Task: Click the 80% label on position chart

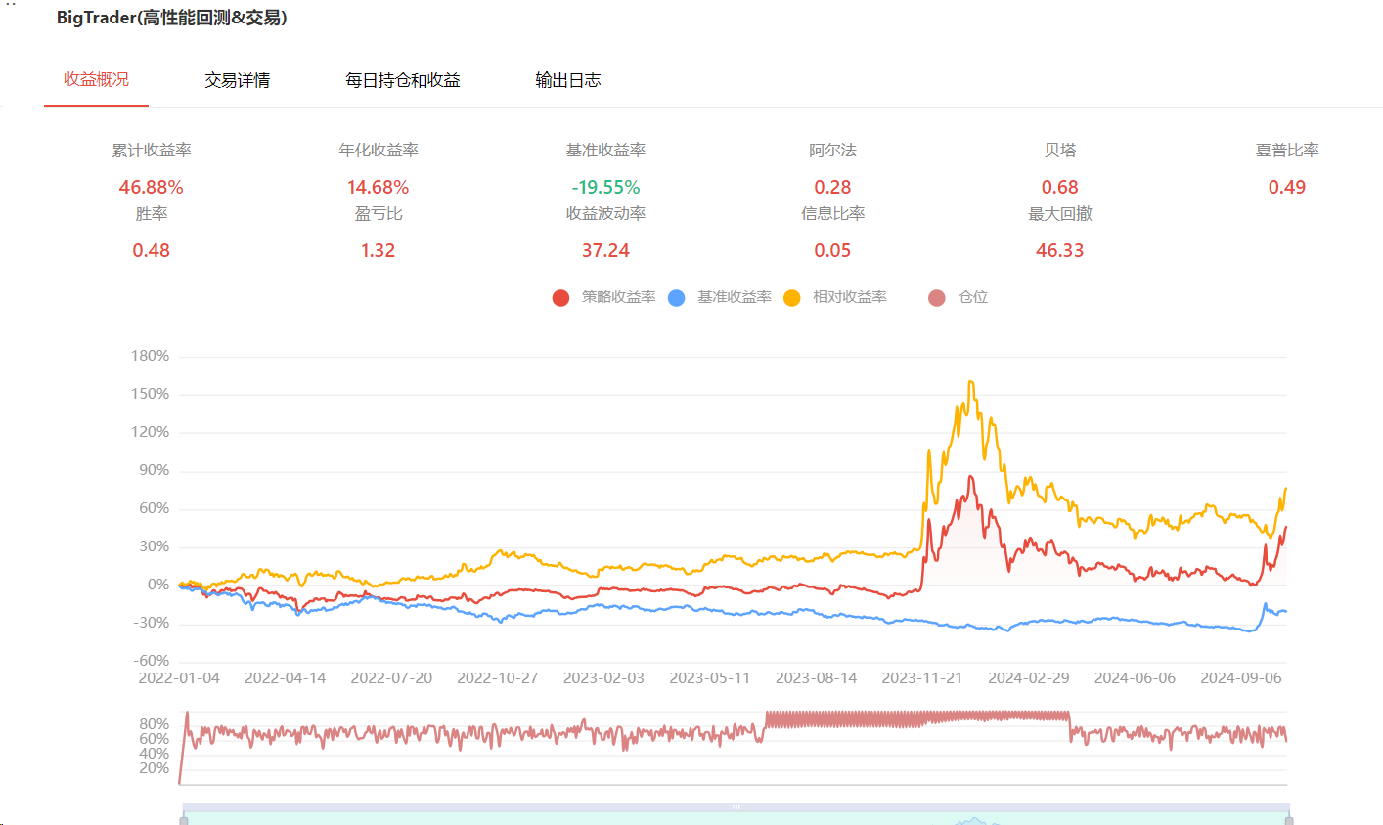Action: 155,724
